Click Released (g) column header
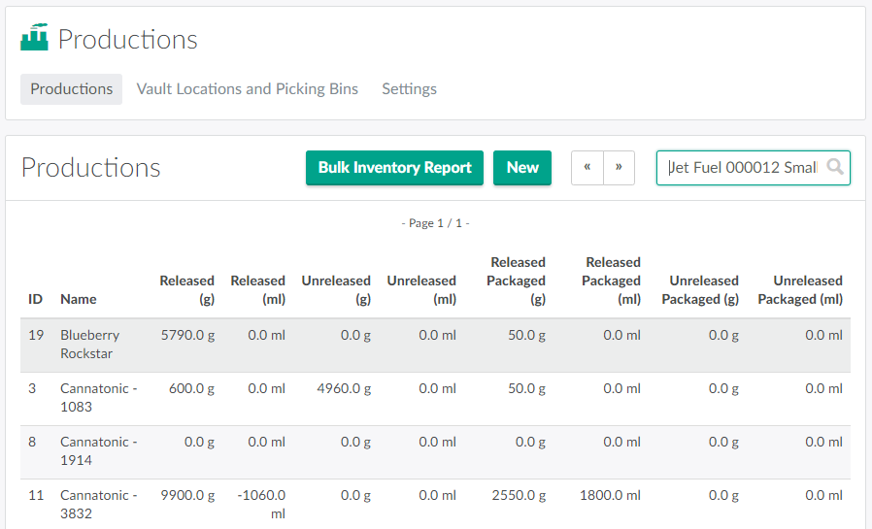This screenshot has height=529, width=872. point(187,289)
